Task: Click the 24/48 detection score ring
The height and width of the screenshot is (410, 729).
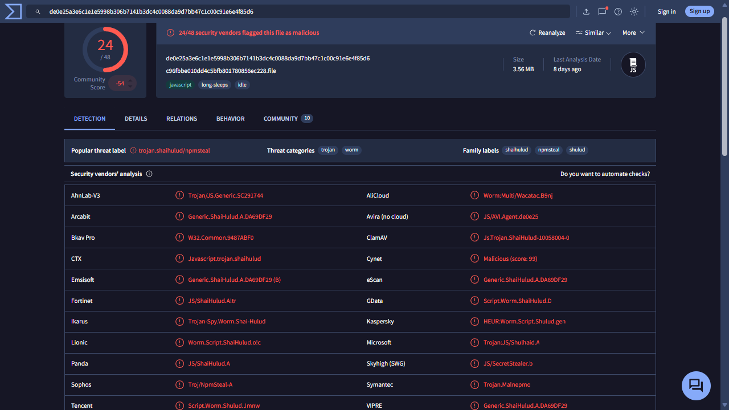Action: pyautogui.click(x=105, y=49)
